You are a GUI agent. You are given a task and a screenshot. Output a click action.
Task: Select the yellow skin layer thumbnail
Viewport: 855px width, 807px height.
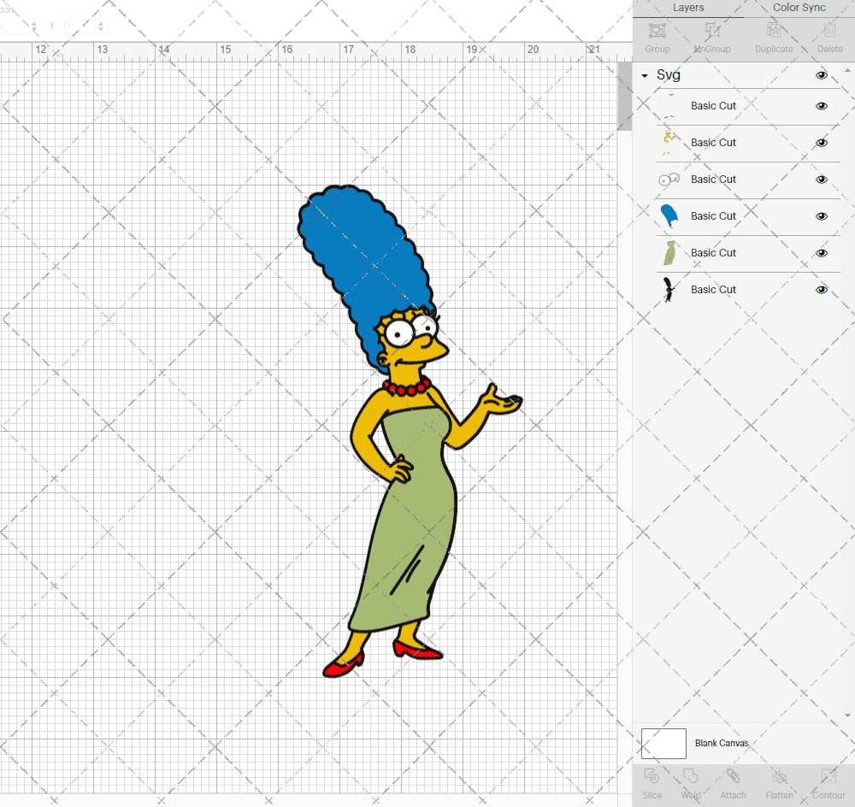click(669, 143)
